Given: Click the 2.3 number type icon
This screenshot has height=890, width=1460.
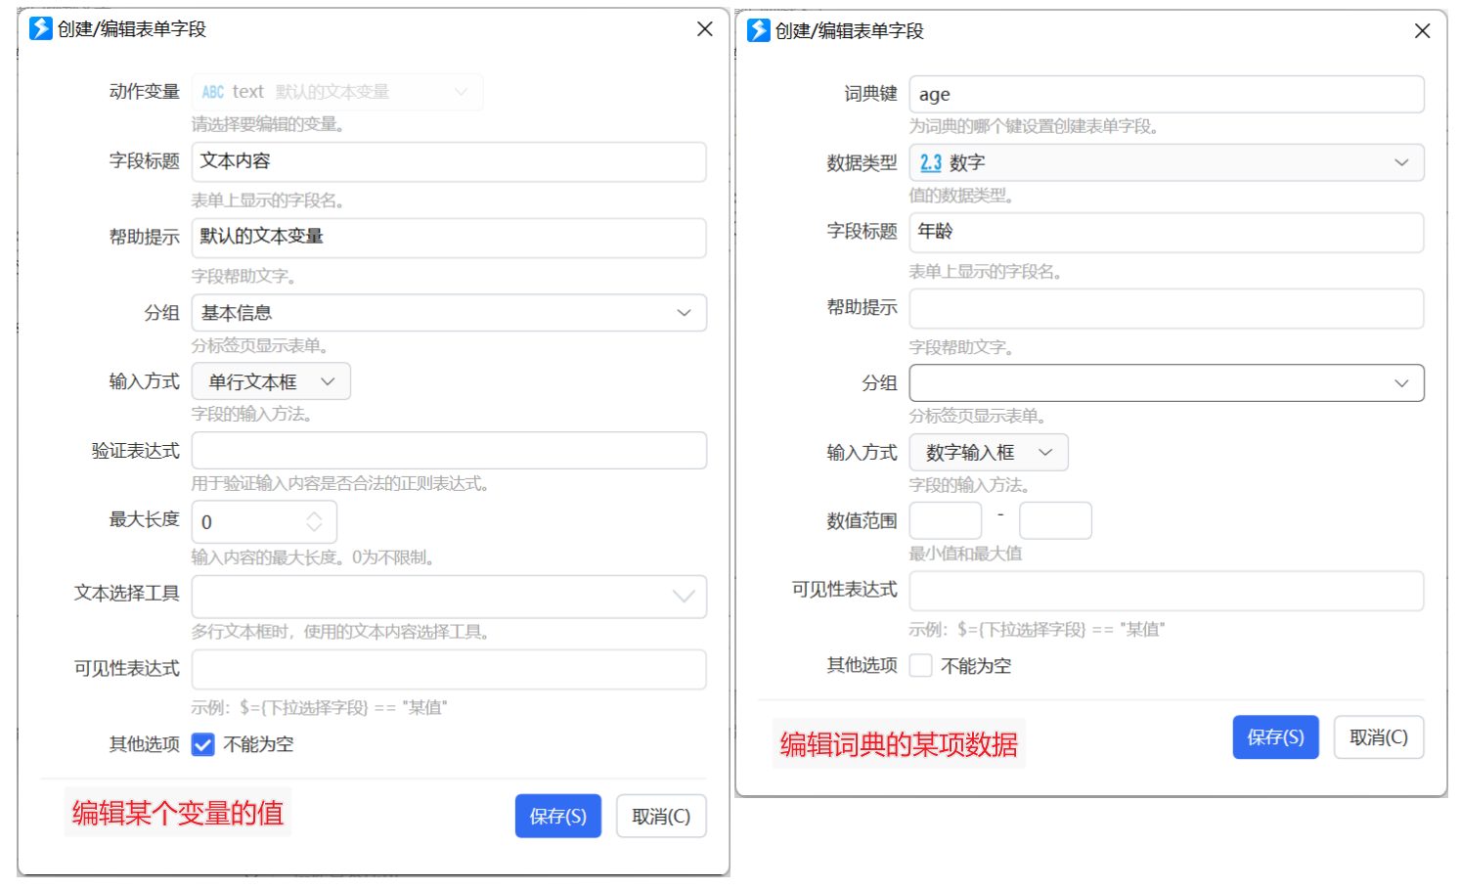Looking at the screenshot, I should tap(931, 163).
